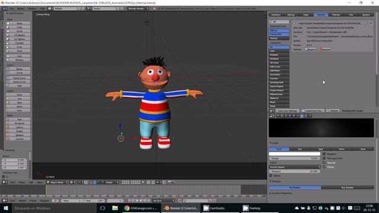Add an Armature object
The width and height of the screenshot is (379, 213).
18,123
